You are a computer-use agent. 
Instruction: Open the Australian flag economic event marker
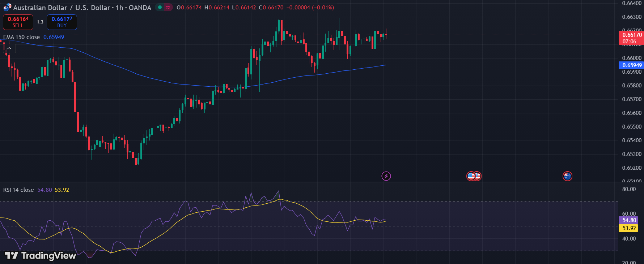click(x=567, y=176)
